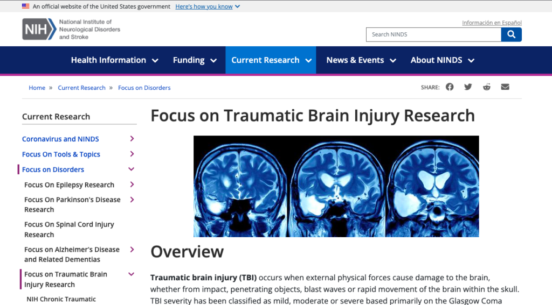Go to Focus on Disorders breadcrumb

pos(144,88)
